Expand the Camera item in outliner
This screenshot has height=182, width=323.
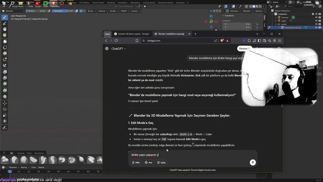pos(276,17)
